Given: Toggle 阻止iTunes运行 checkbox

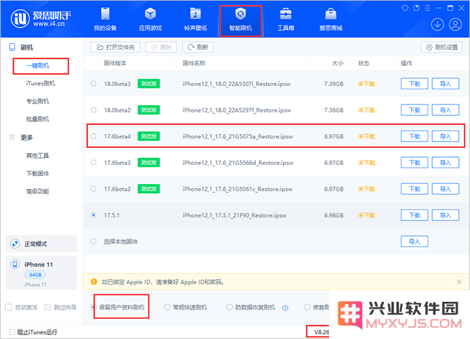Looking at the screenshot, I should point(12,332).
